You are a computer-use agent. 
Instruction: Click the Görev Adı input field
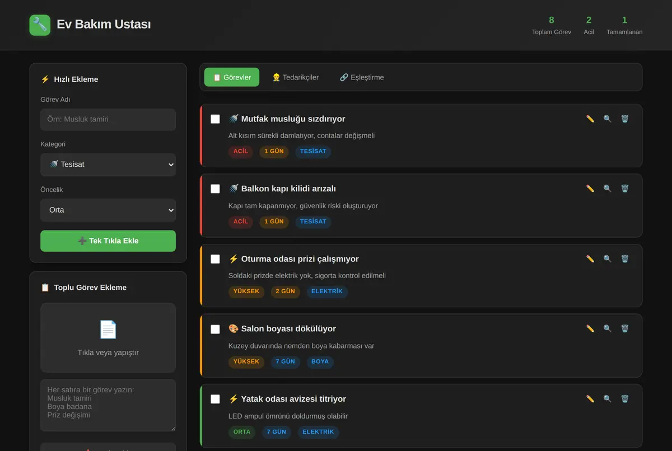pyautogui.click(x=108, y=119)
